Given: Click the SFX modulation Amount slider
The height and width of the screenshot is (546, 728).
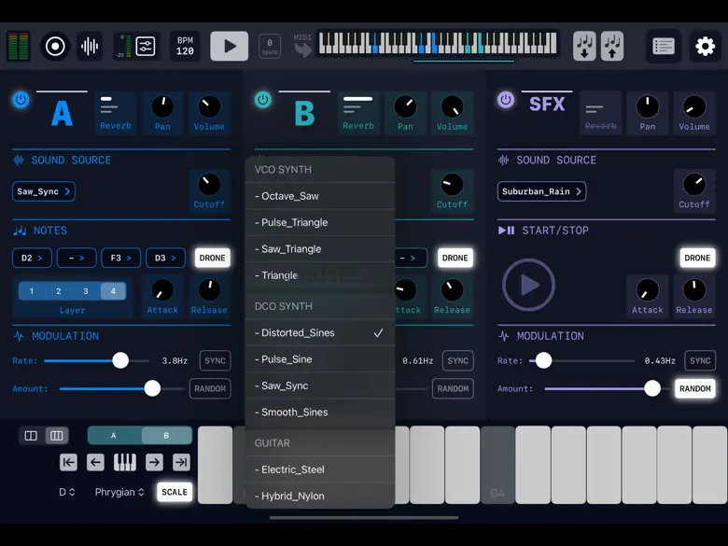Looking at the screenshot, I should pyautogui.click(x=597, y=388).
